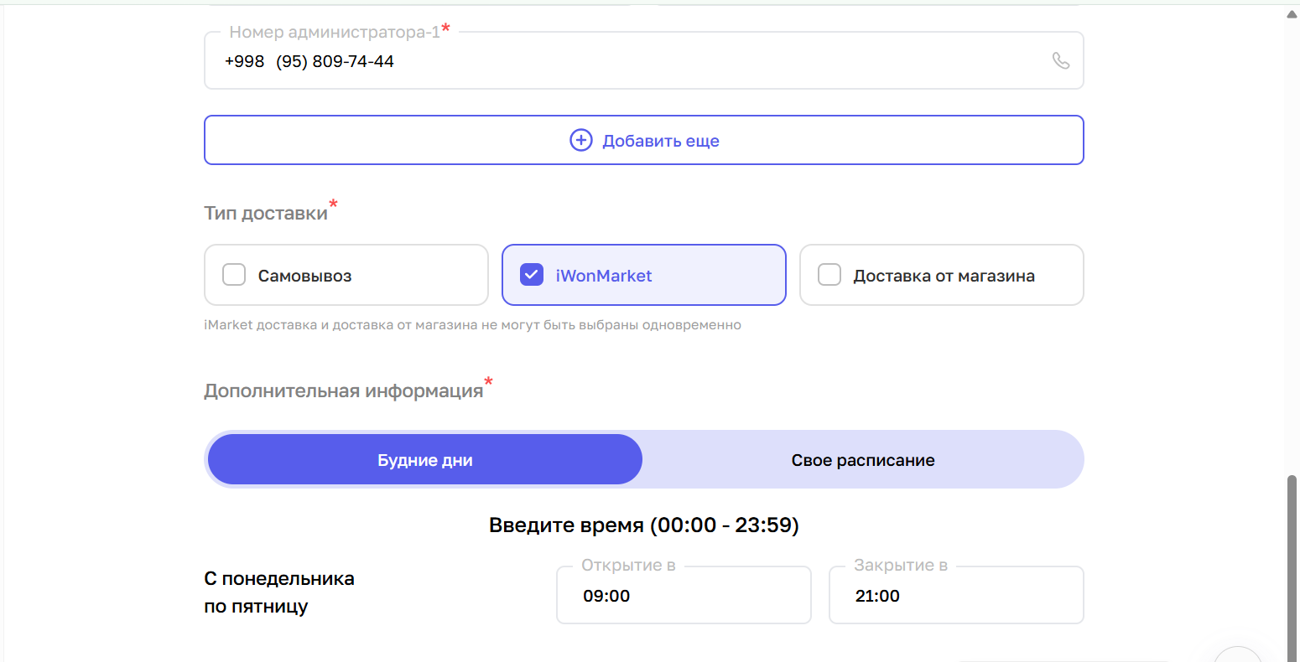Click the Номер администратора-1 field label

334,32
